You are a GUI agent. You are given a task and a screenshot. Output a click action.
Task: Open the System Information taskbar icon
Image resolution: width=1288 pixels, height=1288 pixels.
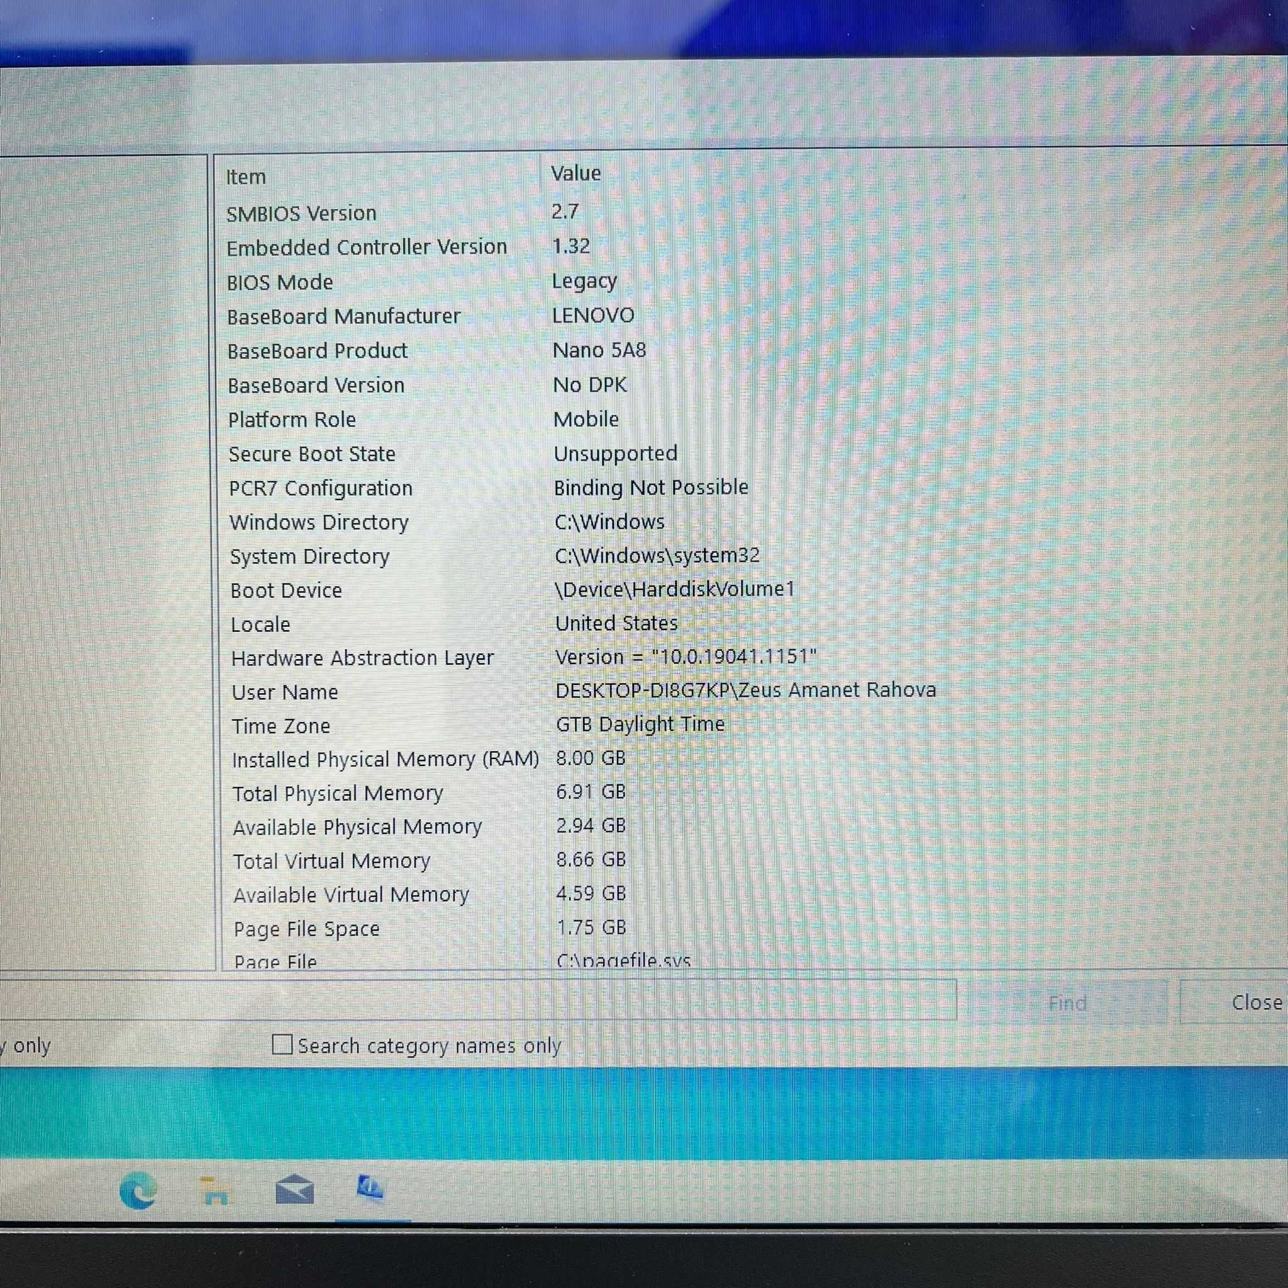[370, 1188]
